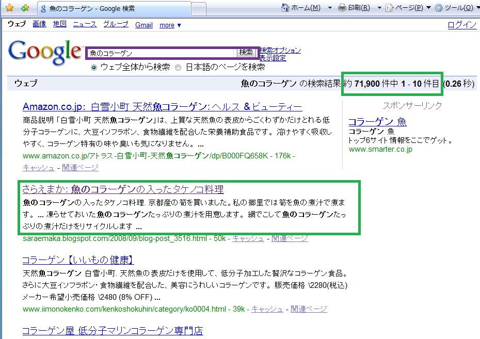Open the 地図 maps link
The image size is (480, 339).
click(60, 24)
